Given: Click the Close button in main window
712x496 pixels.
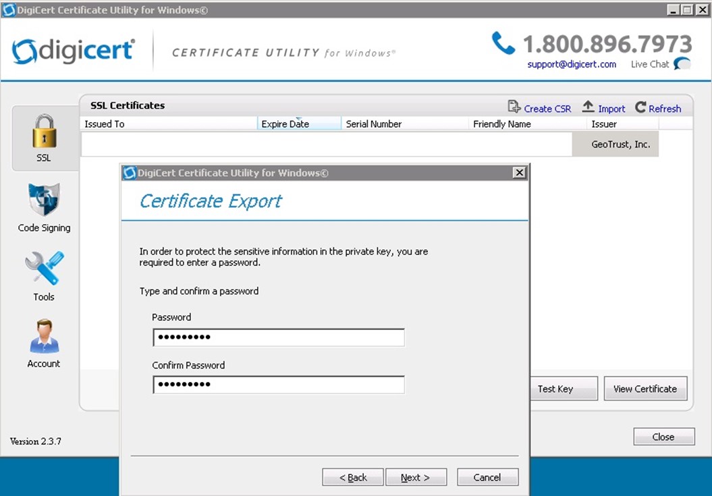Looking at the screenshot, I should (663, 437).
